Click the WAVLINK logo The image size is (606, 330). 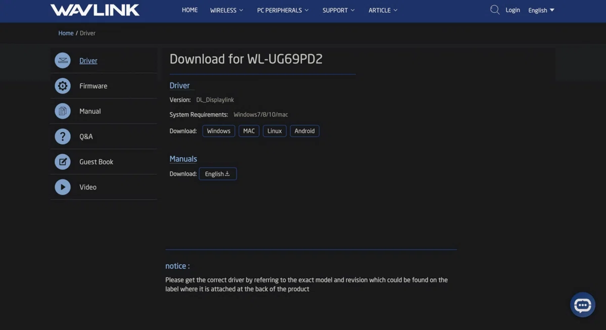[95, 10]
